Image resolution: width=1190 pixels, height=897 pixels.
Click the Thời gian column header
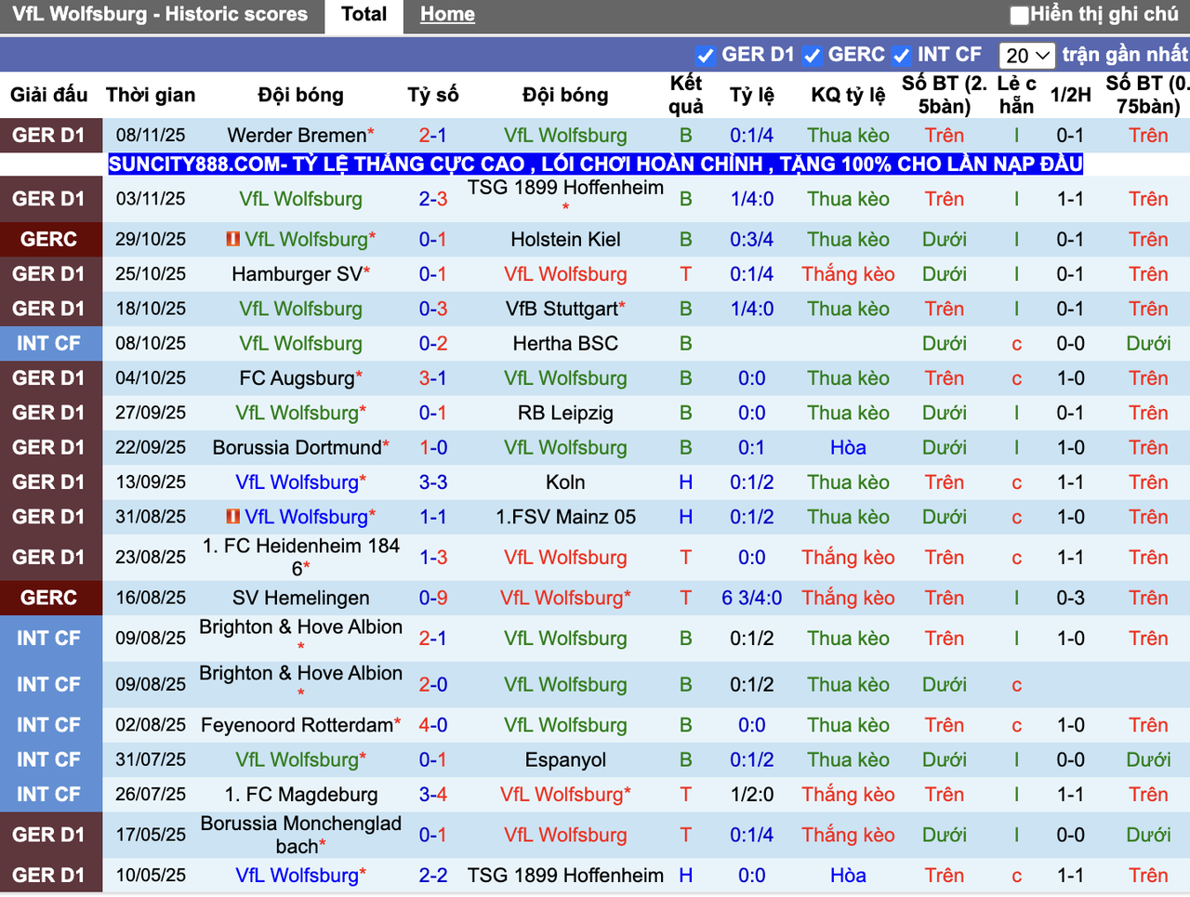click(x=151, y=95)
